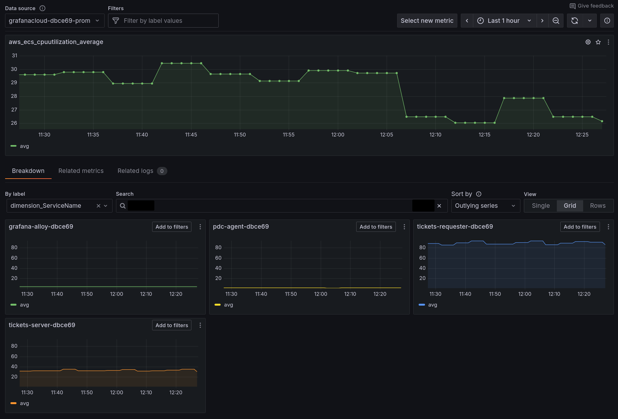Screen dimensions: 618x419
Task: Add pdc-agent-dbce69 to filters
Action: pos(376,227)
